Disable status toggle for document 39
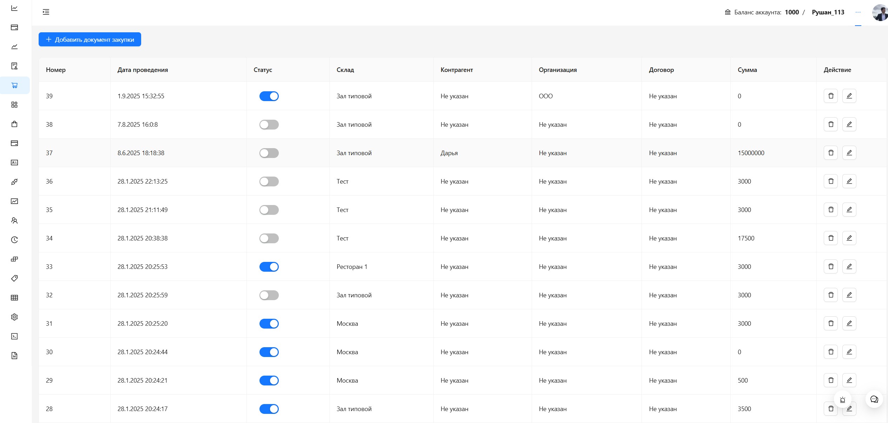The height and width of the screenshot is (423, 888). pos(269,96)
